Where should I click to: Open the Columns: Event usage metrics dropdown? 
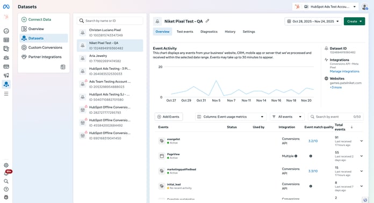[231, 117]
